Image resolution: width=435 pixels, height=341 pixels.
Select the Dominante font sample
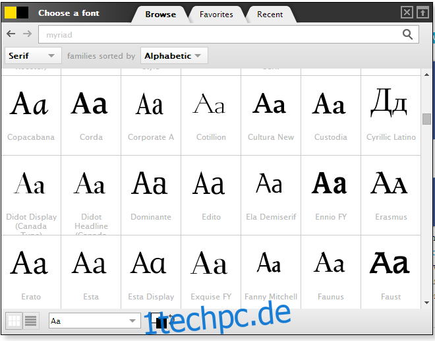pos(151,195)
